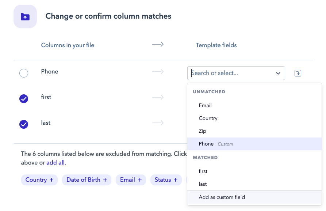The image size is (326, 211).
Task: Click the folder upload icon
Action: tap(25, 16)
